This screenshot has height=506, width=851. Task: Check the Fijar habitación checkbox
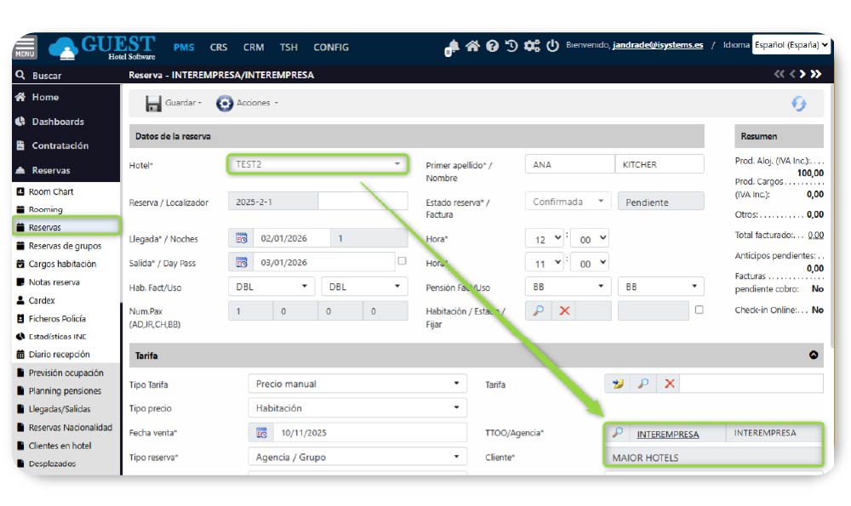(x=699, y=310)
